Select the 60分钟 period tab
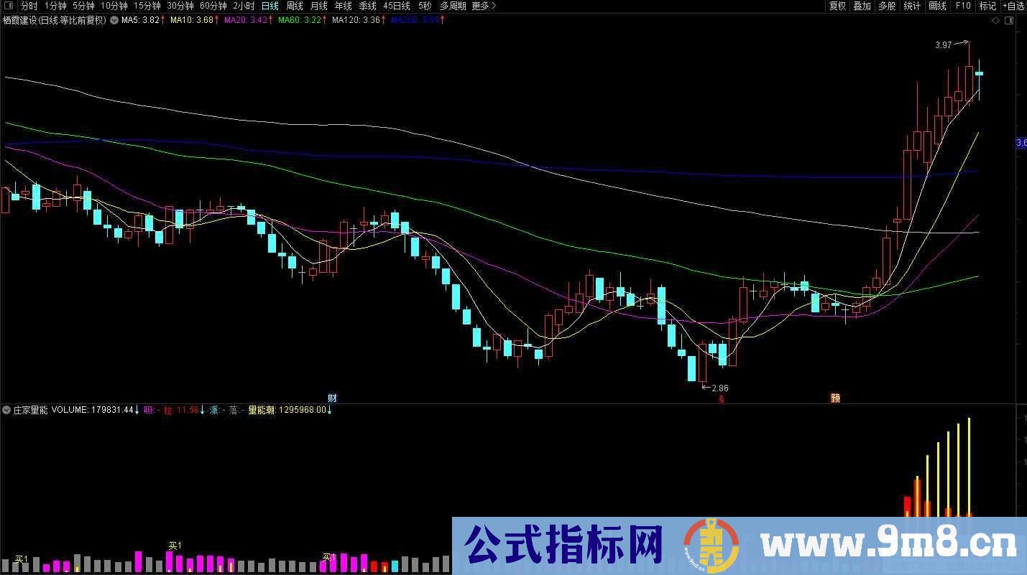Viewport: 1027px width, 575px height. [213, 6]
